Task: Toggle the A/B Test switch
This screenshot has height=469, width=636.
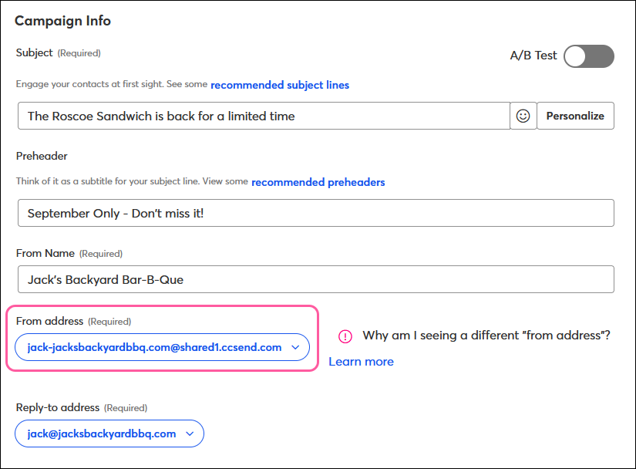Action: 589,56
